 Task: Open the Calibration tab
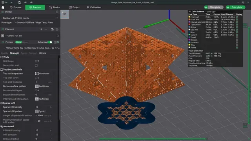click(x=94, y=7)
